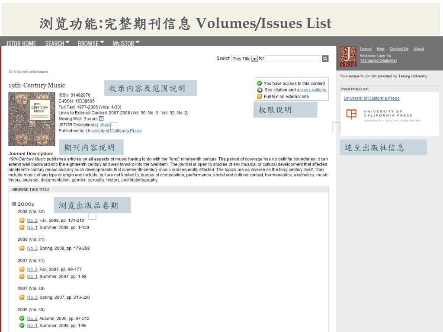Click the '19th-Century Music' journal title
This screenshot has height=332, width=443.
(x=37, y=85)
